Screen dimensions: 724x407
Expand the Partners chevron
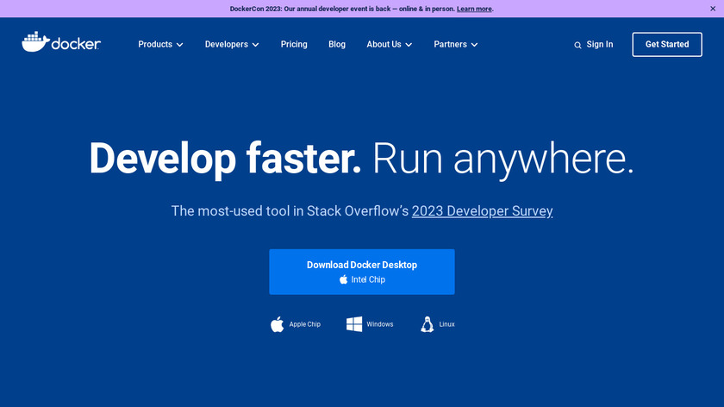coord(474,45)
